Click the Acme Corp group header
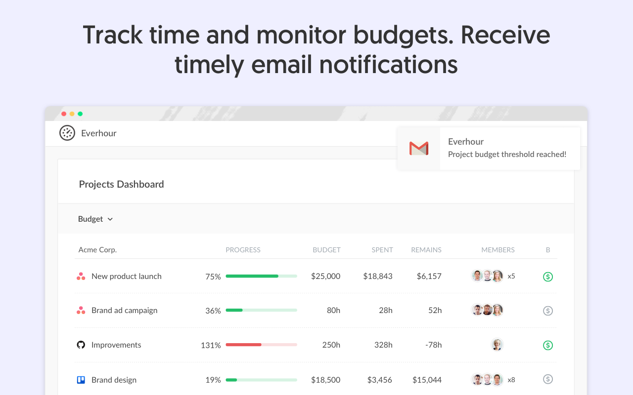The width and height of the screenshot is (633, 395). pyautogui.click(x=97, y=249)
